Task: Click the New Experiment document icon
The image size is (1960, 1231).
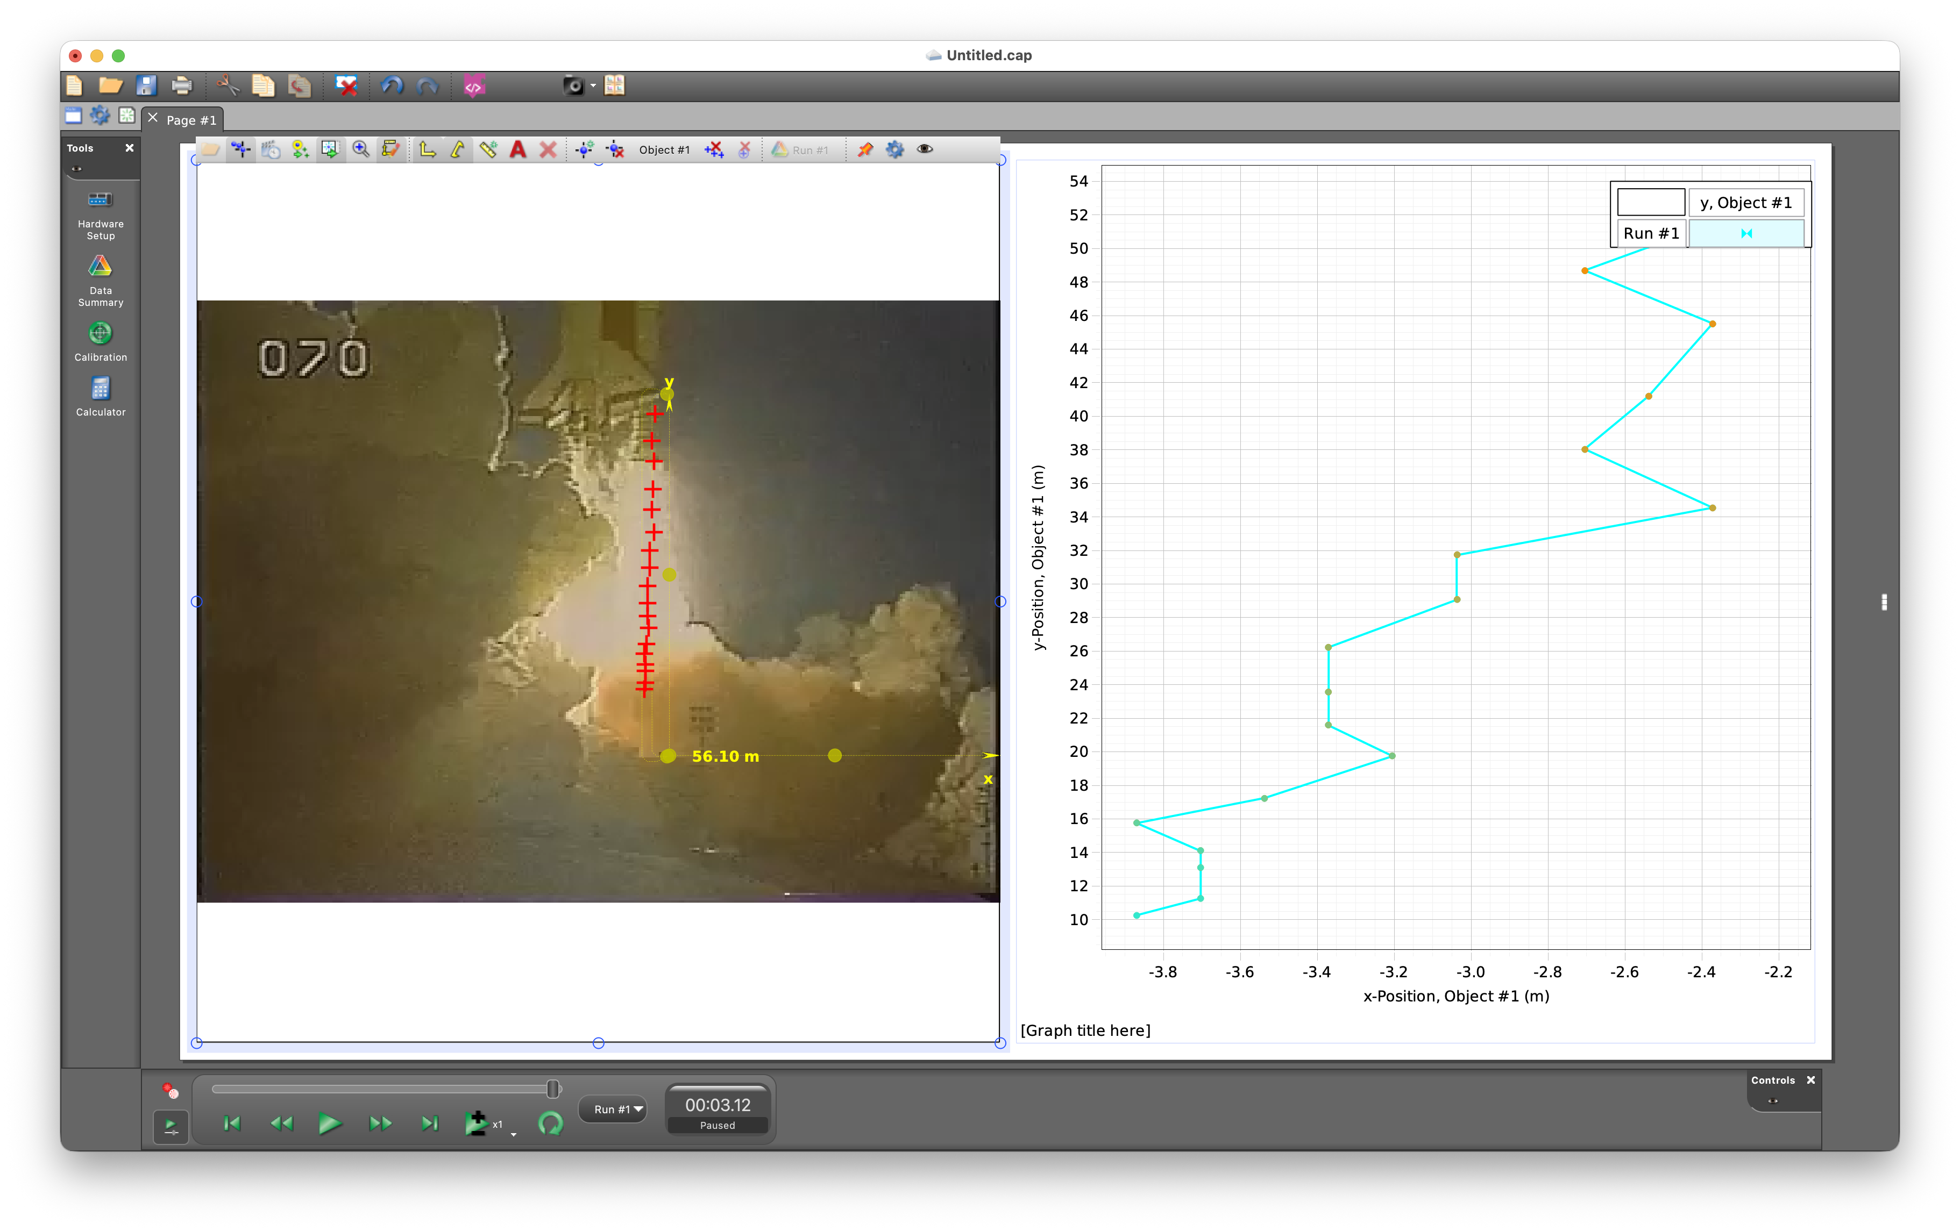Action: [74, 85]
